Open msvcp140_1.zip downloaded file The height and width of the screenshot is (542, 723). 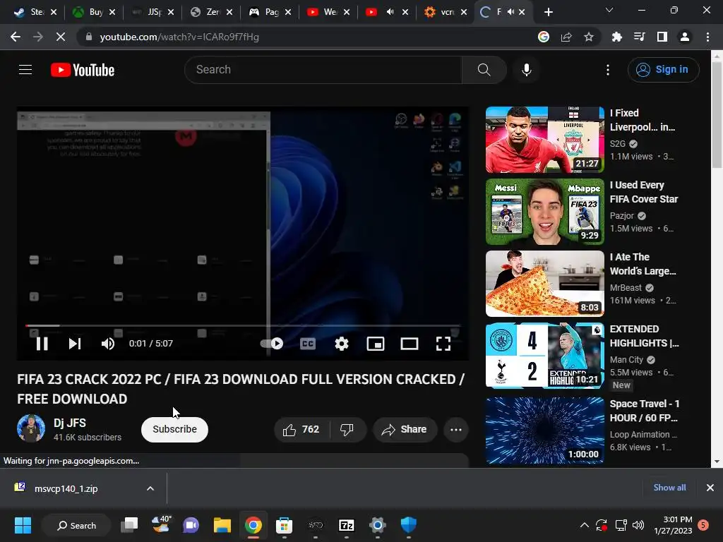(x=66, y=488)
